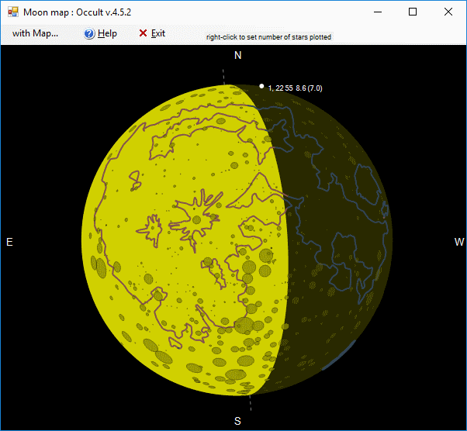Click the Occult app icon in title bar
Screen dimensions: 467x431
coord(12,12)
